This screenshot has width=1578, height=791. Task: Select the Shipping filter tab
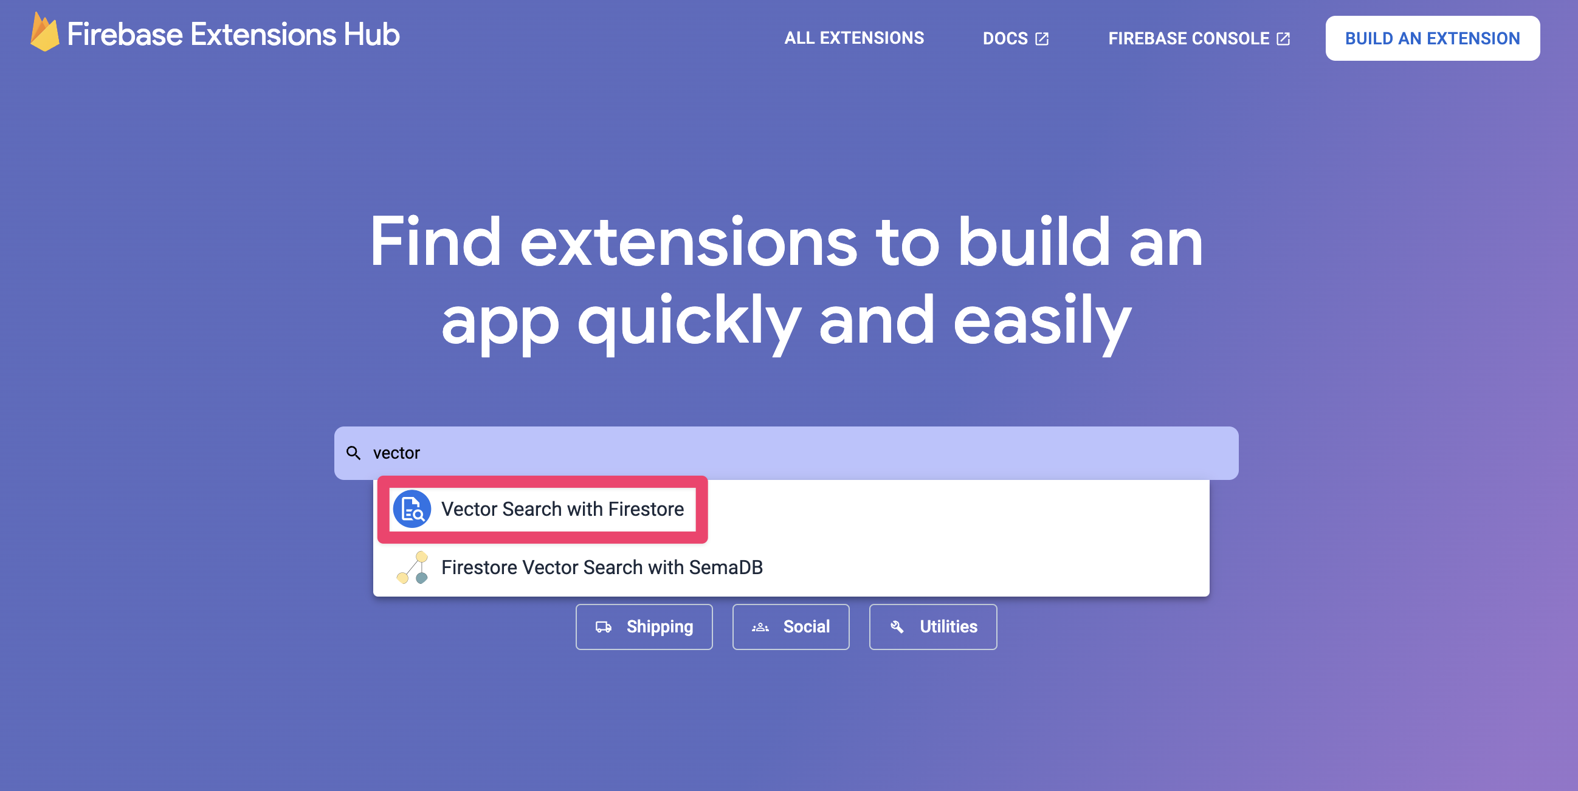[645, 626]
